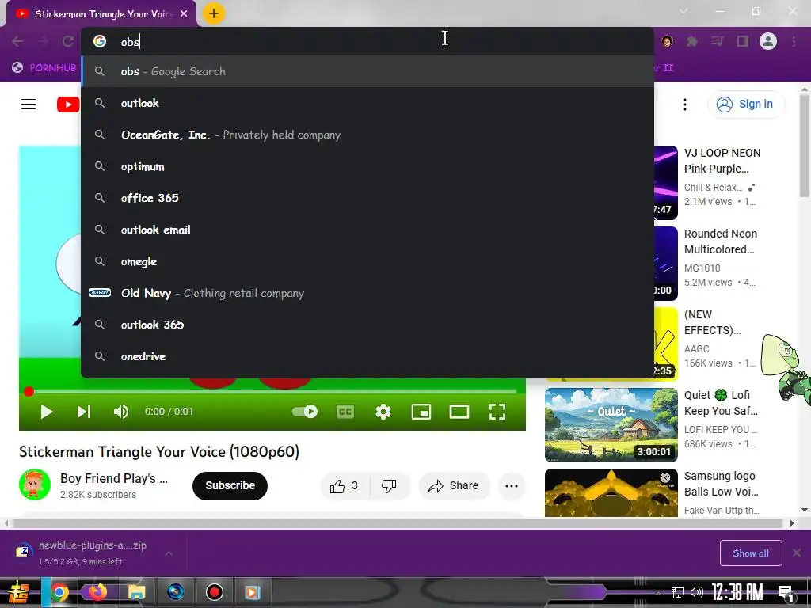
Task: Close the downloads bar
Action: tap(797, 553)
